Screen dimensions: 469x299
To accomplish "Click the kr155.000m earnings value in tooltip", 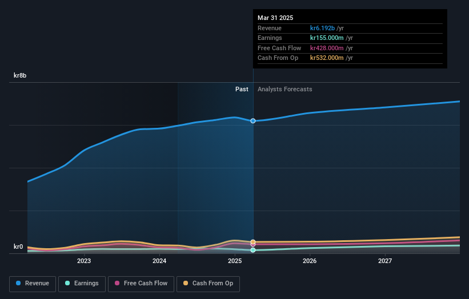I will [327, 38].
